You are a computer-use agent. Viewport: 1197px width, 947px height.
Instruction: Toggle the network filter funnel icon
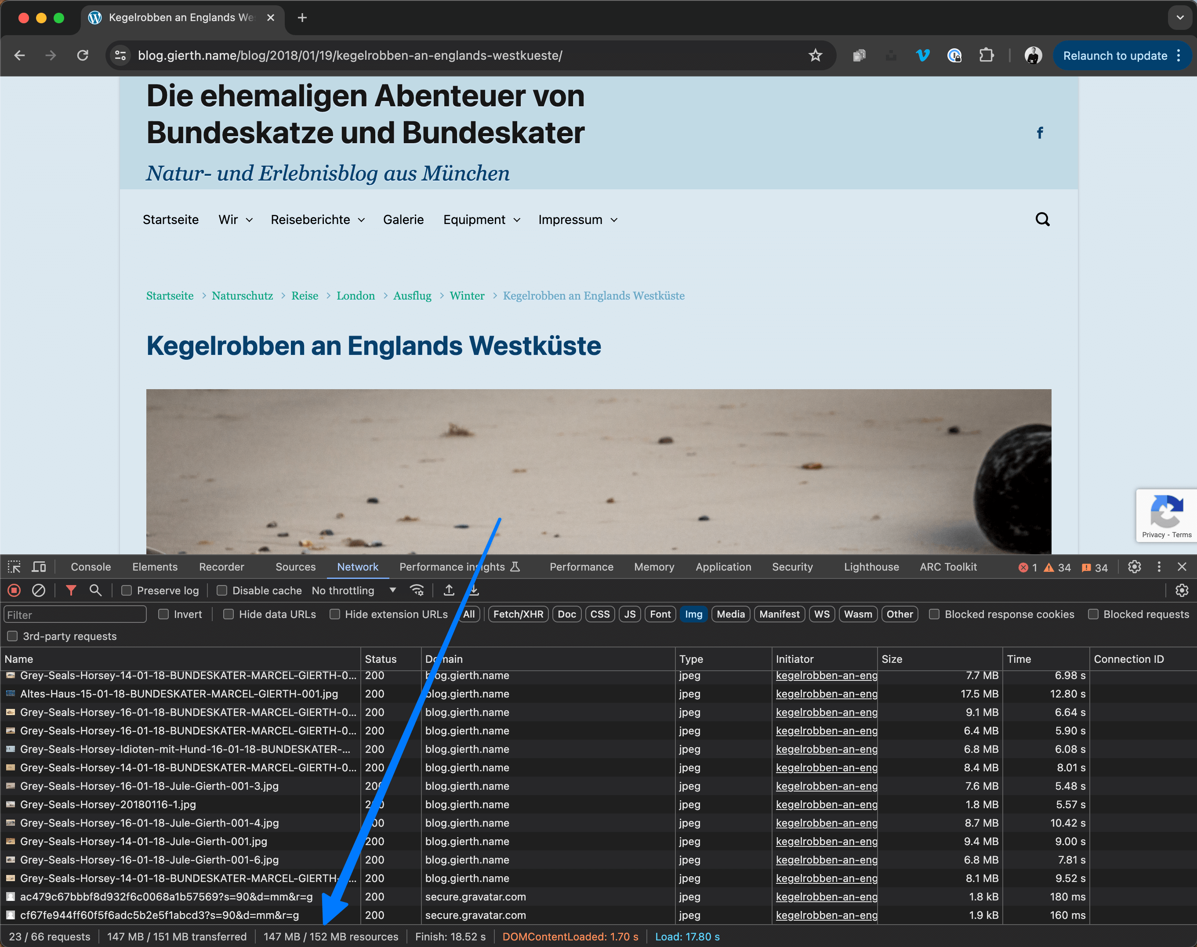71,591
